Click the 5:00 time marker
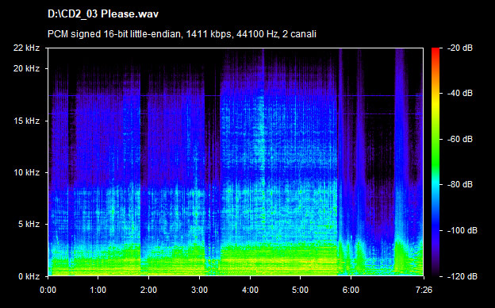Image resolution: width=495 pixels, height=308 pixels. (300, 290)
